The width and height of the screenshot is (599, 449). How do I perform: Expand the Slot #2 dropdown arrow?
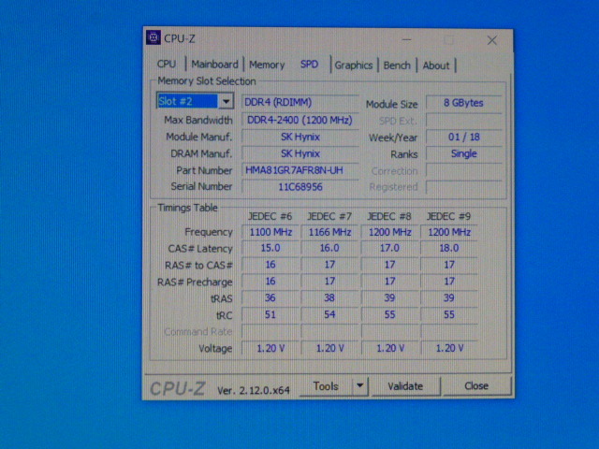click(226, 101)
